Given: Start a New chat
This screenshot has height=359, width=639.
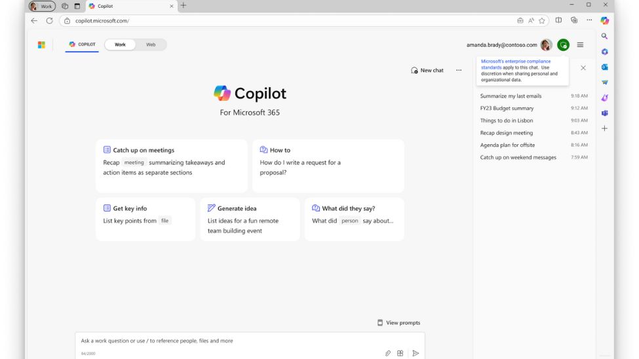Looking at the screenshot, I should coord(427,70).
